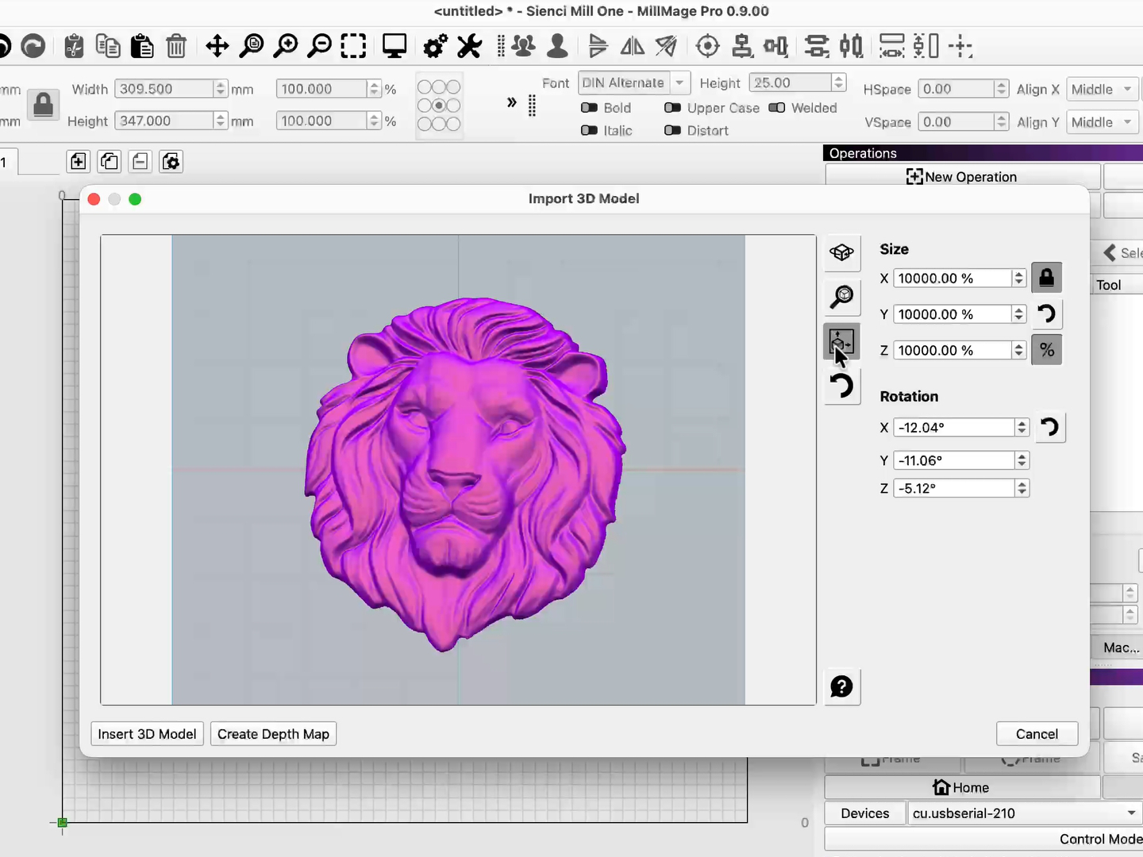This screenshot has width=1143, height=857.
Task: Select the pan move arrows tool
Action: pos(217,47)
